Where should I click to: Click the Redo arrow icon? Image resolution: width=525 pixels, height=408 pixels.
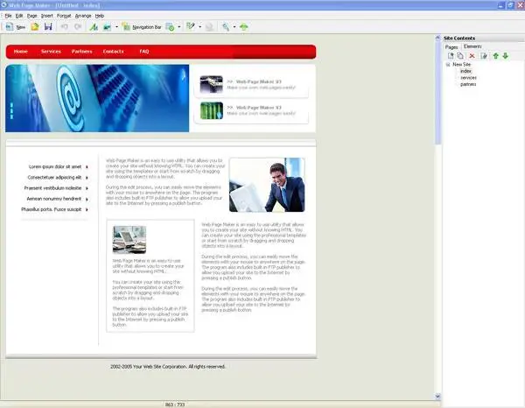78,27
